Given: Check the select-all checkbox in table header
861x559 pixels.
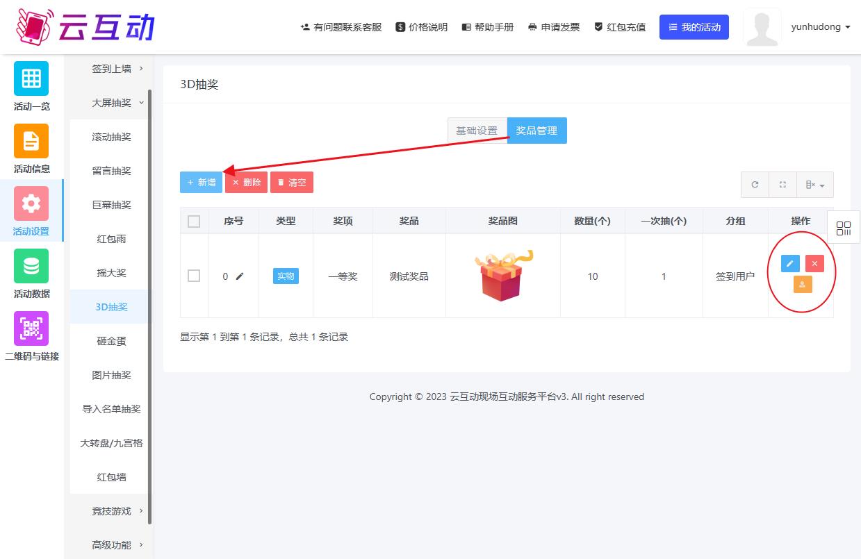Looking at the screenshot, I should pyautogui.click(x=194, y=222).
